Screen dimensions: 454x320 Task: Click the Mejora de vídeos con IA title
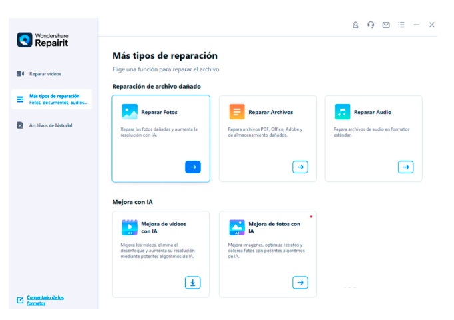164,227
